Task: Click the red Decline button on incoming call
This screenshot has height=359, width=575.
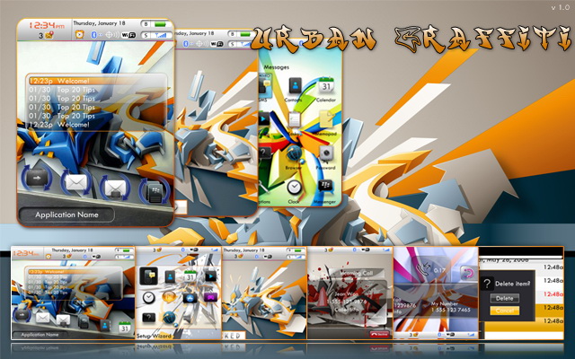Action: 379,334
